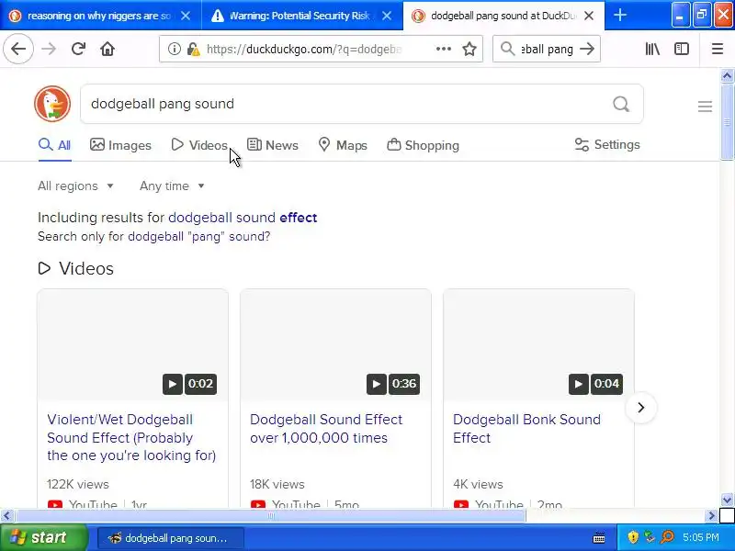Click the DuckDuckGo duck logo
This screenshot has height=551, width=735.
click(x=52, y=104)
